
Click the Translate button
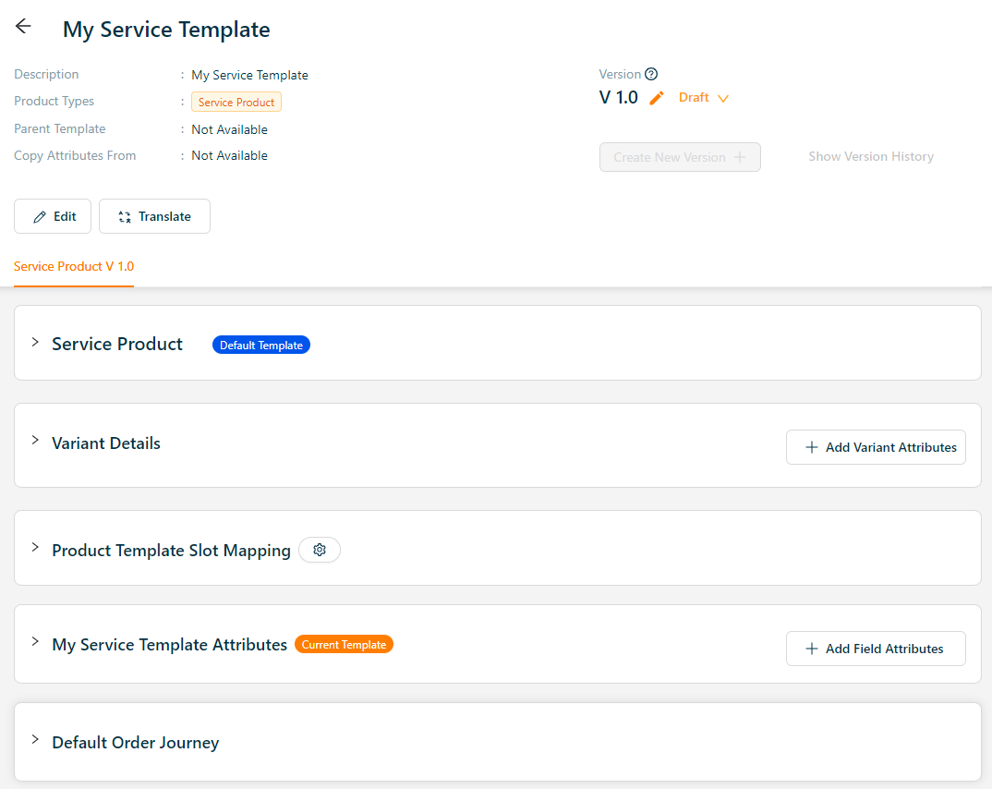click(x=154, y=216)
